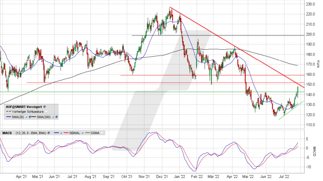323x181 pixels.
Task: Enable the Vorheriger Schlusskurs checkbox
Action: [x=46, y=112]
